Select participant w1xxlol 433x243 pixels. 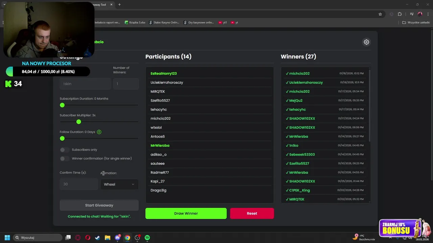point(209,128)
